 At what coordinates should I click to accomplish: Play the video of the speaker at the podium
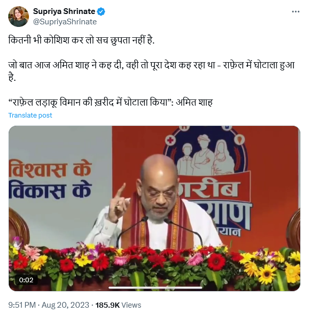[x=154, y=208]
